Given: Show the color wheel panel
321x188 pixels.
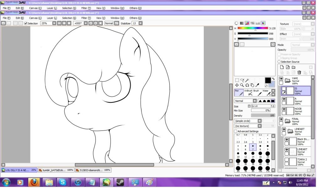Looking at the screenshot, I should [236, 23].
